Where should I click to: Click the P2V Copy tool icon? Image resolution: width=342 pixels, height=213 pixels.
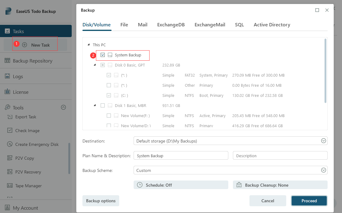click(x=10, y=158)
